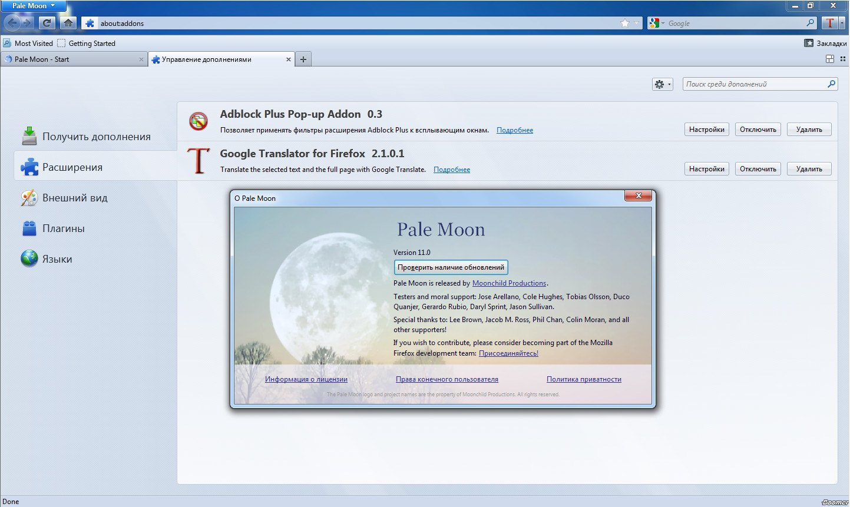
Task: Open Права конечного пользователя link
Action: pyautogui.click(x=447, y=379)
